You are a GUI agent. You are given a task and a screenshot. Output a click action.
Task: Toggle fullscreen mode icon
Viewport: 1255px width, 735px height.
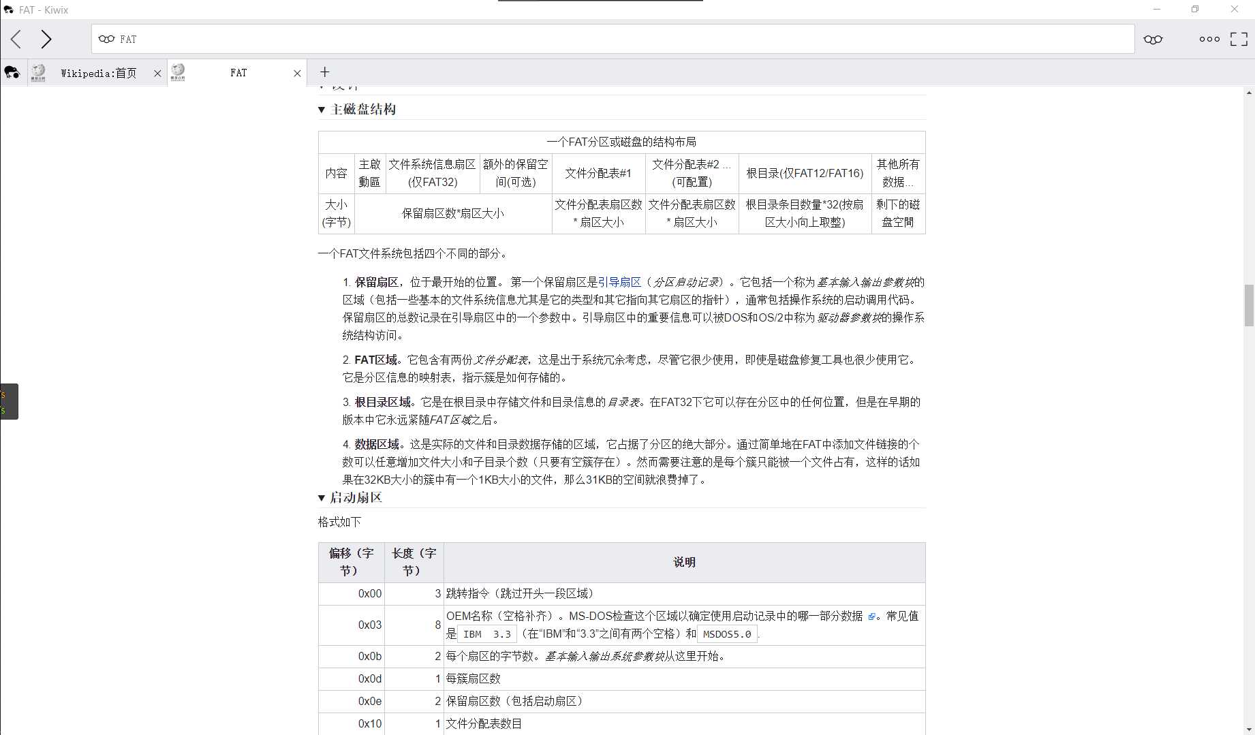[x=1239, y=39]
